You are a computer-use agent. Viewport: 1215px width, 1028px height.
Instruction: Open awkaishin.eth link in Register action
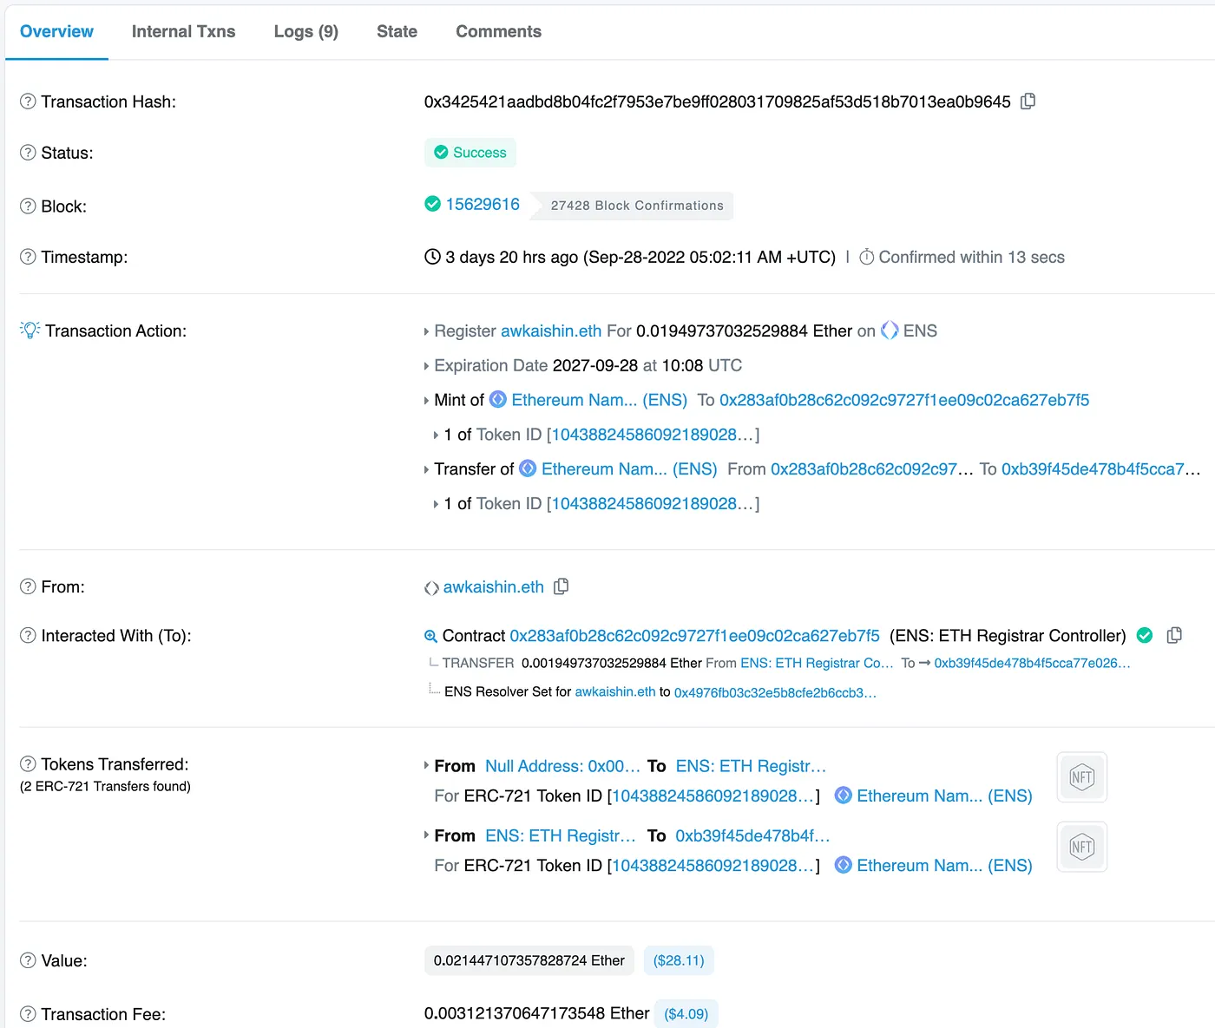(551, 331)
